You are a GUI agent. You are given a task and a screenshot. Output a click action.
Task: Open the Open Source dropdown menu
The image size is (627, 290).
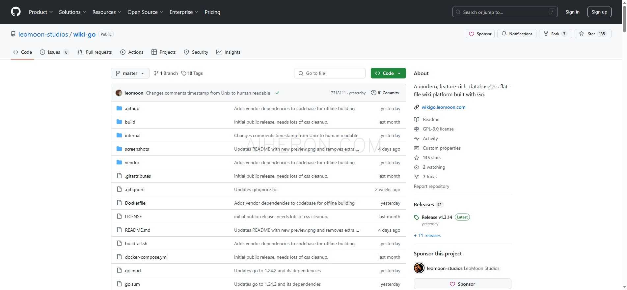coord(145,12)
